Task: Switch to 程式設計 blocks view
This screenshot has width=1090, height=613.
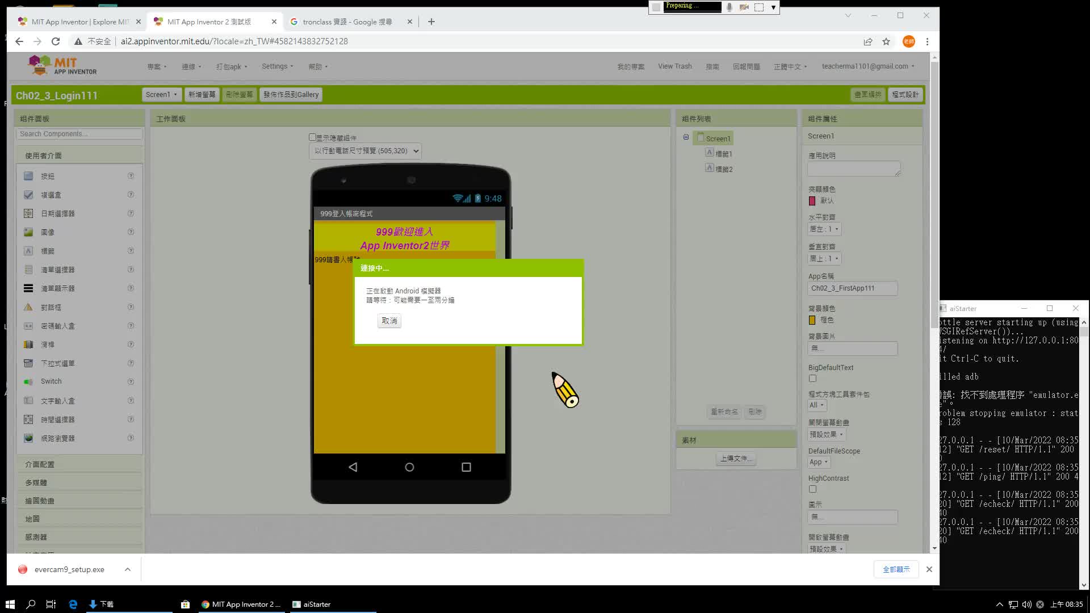Action: 905,95
